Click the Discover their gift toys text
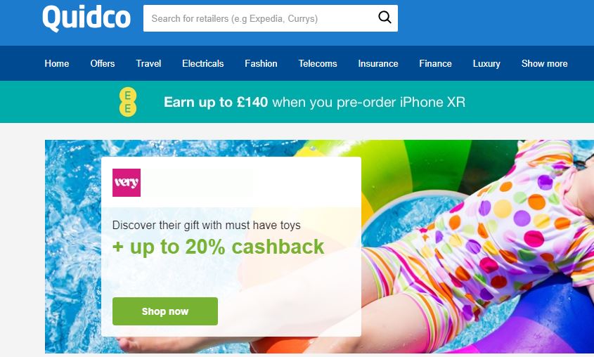 pos(207,226)
